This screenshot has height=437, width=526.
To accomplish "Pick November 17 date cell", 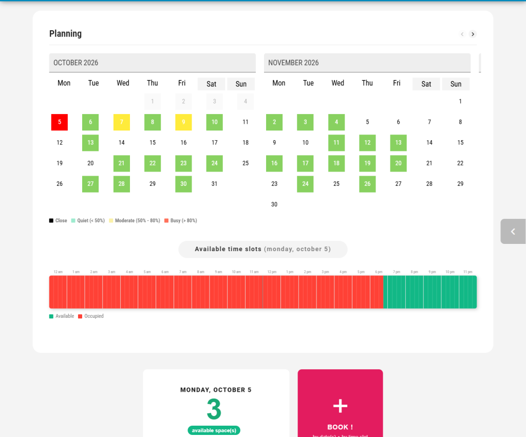I will (x=305, y=163).
